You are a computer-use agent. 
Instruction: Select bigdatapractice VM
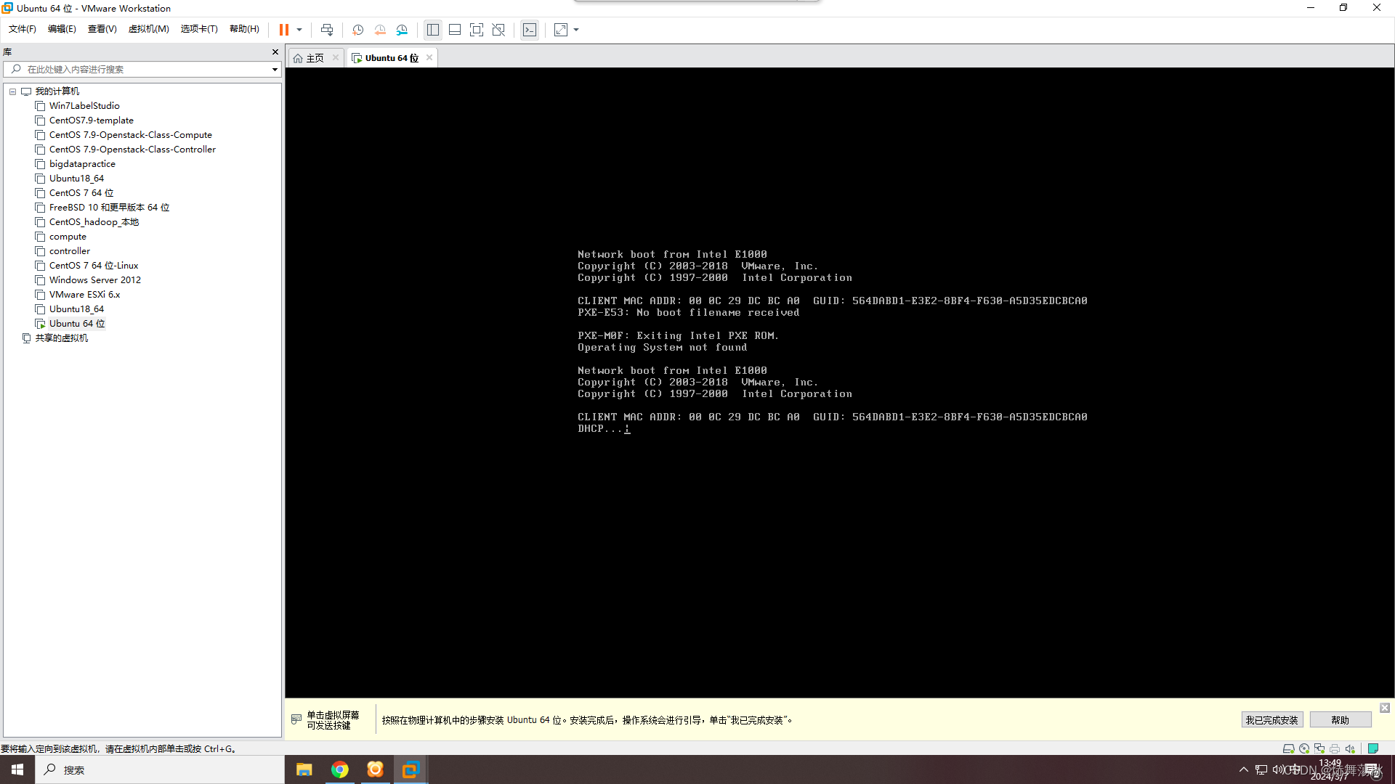point(82,164)
